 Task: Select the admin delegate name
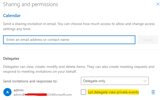pos(18,90)
